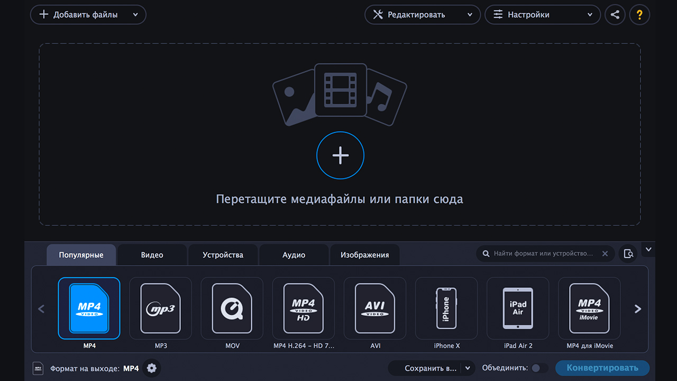Click the 'Формат на выходе' label

coord(85,368)
